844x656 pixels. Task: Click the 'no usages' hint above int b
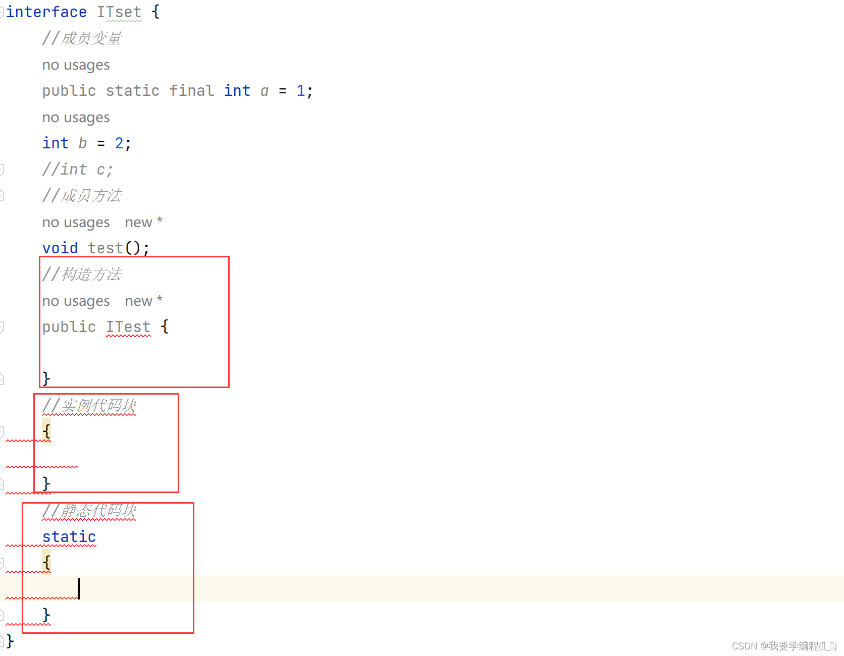click(x=76, y=118)
